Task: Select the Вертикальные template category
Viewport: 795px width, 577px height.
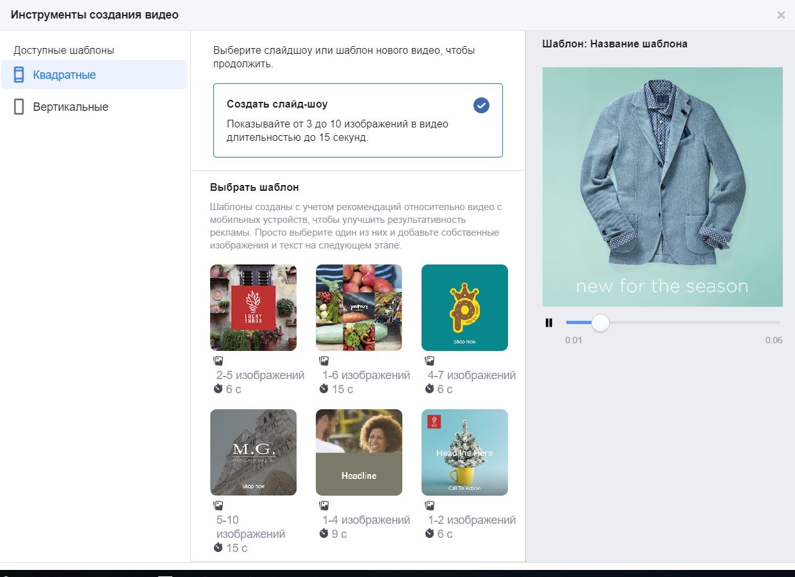Action: point(94,107)
